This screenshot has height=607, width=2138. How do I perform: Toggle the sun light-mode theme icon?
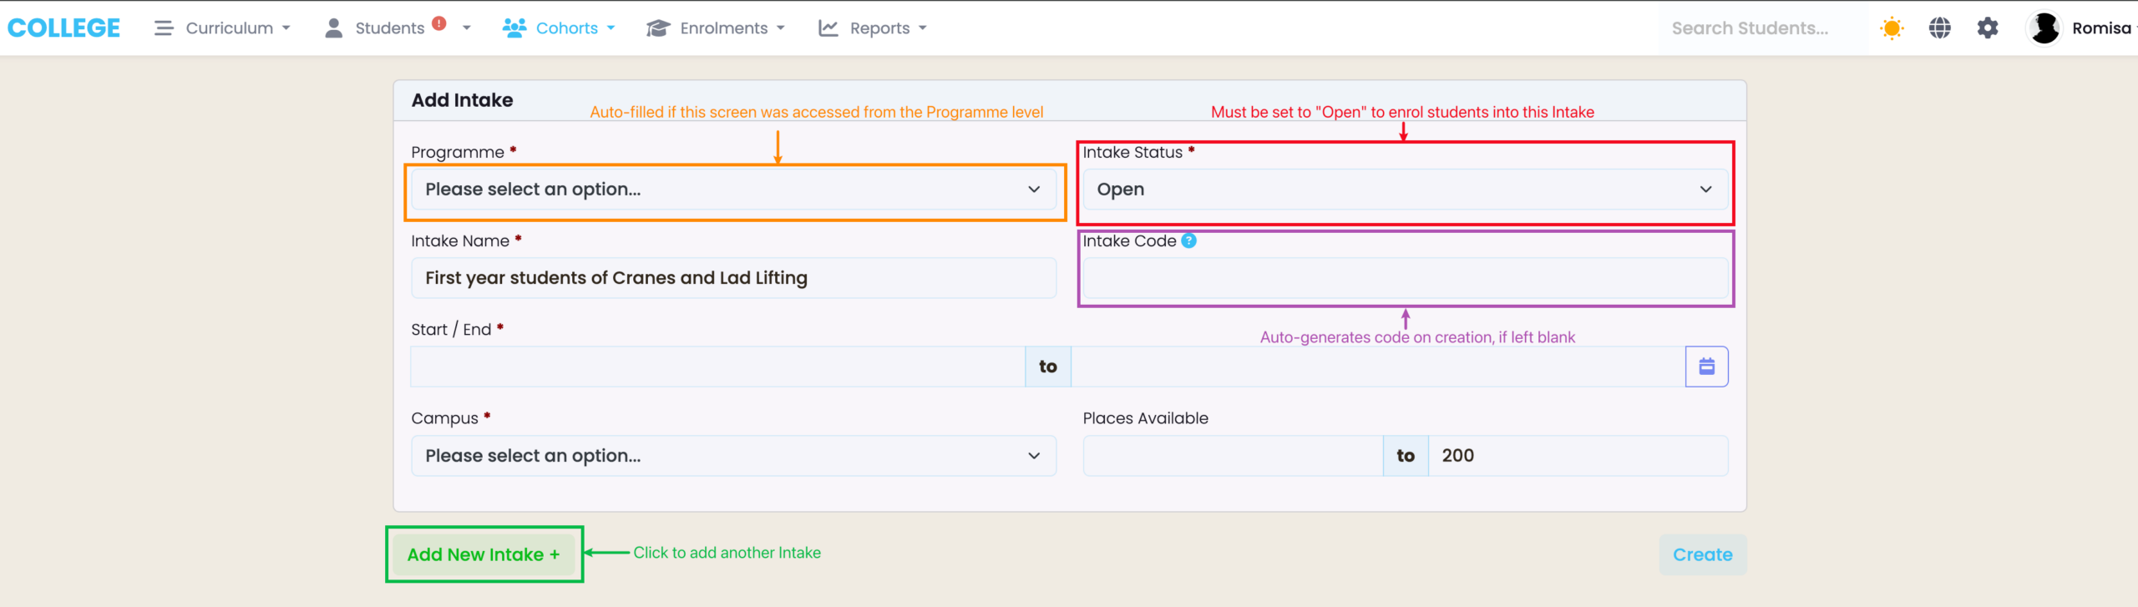(1892, 28)
